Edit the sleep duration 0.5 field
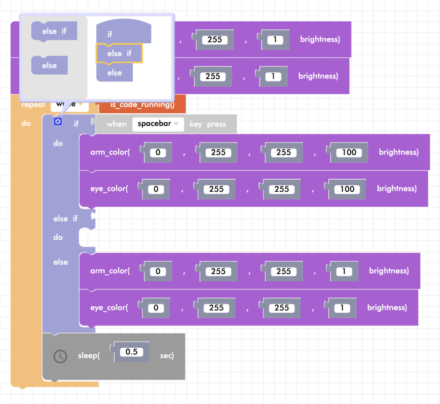The width and height of the screenshot is (440, 404). [131, 352]
